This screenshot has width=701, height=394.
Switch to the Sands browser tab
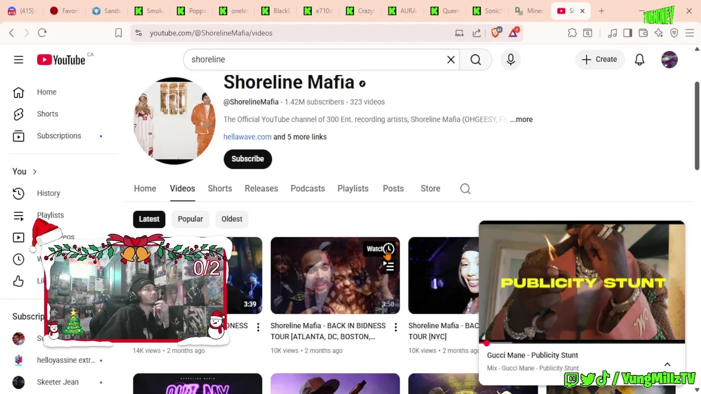point(107,11)
